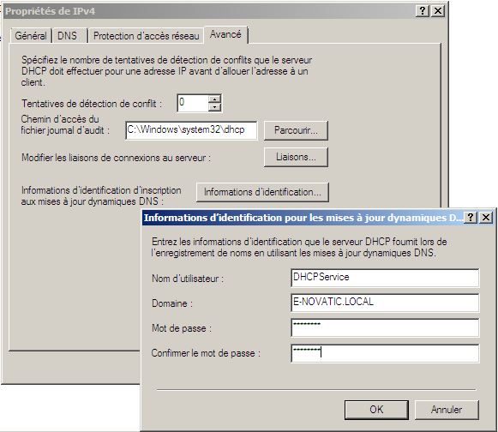Select the Avancé tab
This screenshot has width=498, height=432.
tap(225, 34)
